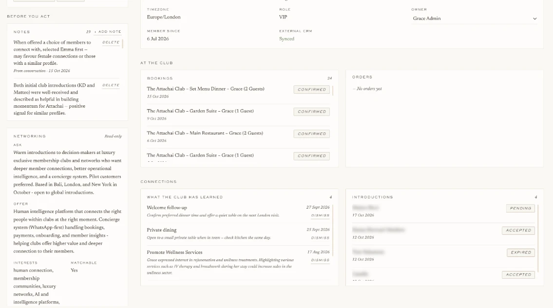Click the From conversation 15 Oct 2026 note source
This screenshot has width=553, height=308.
pos(41,71)
